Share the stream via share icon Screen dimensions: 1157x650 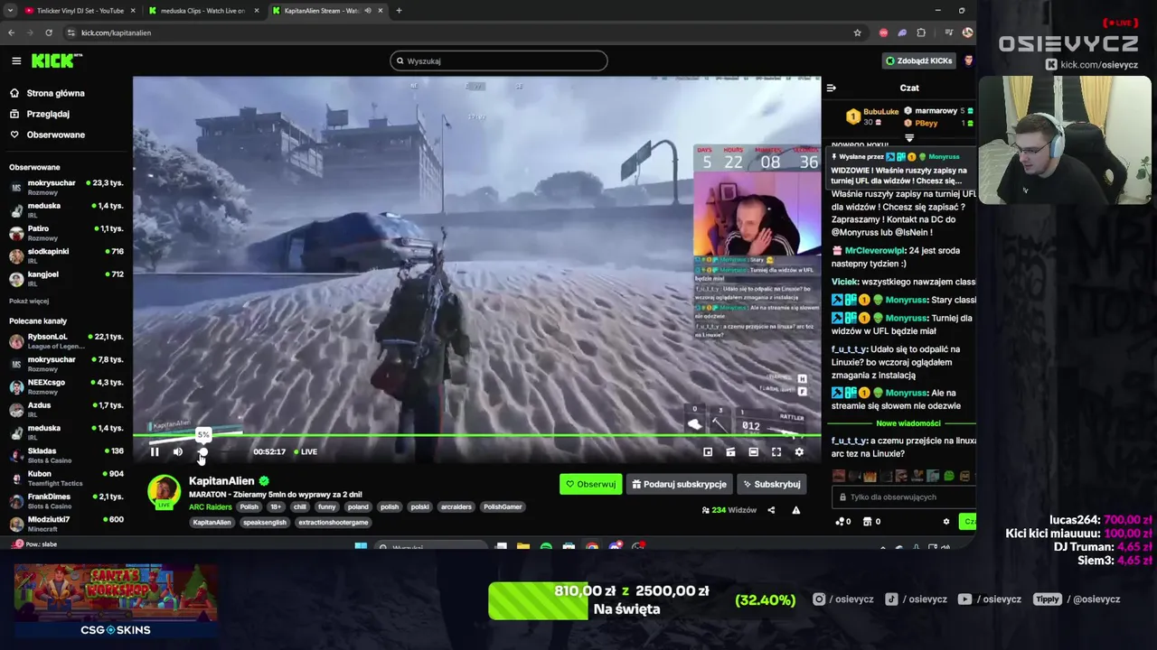tap(771, 510)
